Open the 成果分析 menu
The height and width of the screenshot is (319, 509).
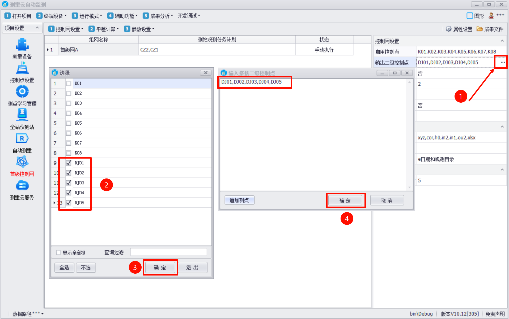158,16
